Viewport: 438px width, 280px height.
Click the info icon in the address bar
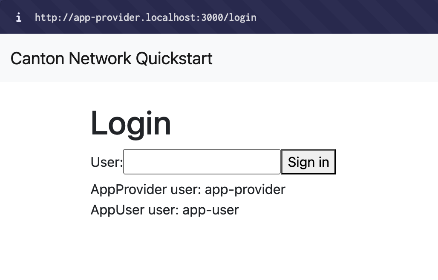pyautogui.click(x=19, y=17)
